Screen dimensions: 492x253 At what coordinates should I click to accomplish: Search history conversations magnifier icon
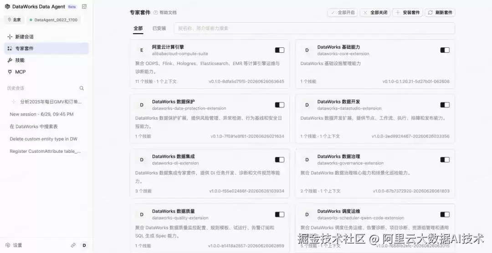(x=82, y=88)
